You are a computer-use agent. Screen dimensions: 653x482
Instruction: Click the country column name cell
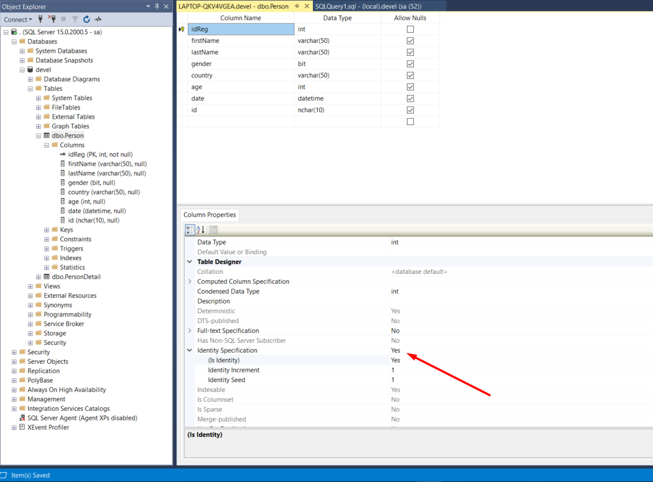[x=241, y=75]
